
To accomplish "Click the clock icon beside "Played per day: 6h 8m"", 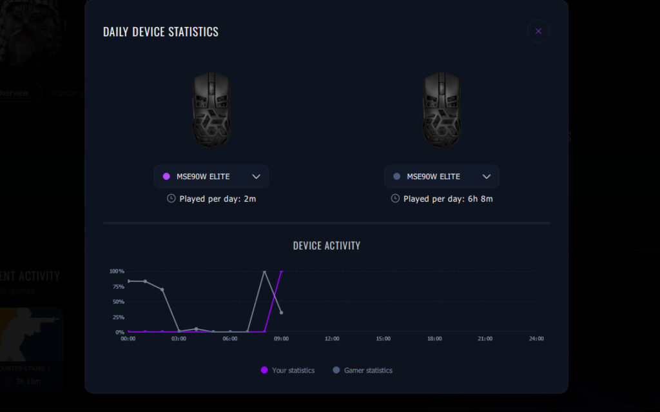I will (x=395, y=199).
